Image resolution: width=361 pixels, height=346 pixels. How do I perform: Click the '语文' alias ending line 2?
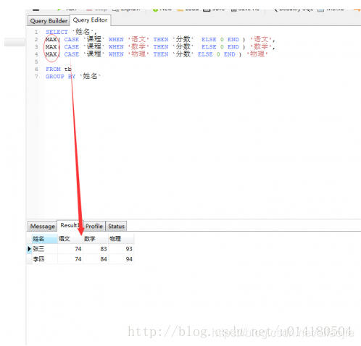pyautogui.click(x=261, y=39)
